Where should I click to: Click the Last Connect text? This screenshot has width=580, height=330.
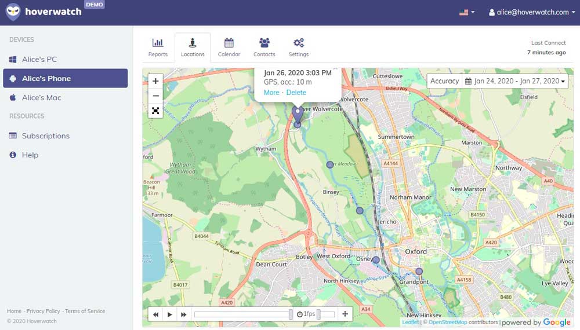pos(549,43)
